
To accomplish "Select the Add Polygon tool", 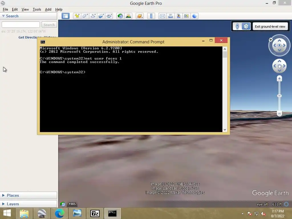I will [x=85, y=16].
